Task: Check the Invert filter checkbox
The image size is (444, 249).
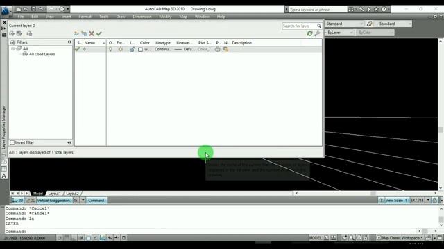Action: click(12, 142)
